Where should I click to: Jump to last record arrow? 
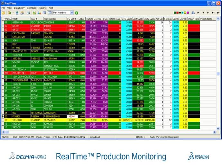pyautogui.click(x=213, y=13)
